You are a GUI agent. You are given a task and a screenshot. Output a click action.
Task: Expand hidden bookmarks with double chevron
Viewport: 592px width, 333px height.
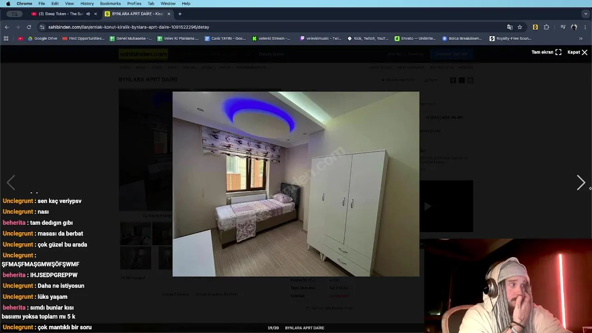[x=581, y=38]
